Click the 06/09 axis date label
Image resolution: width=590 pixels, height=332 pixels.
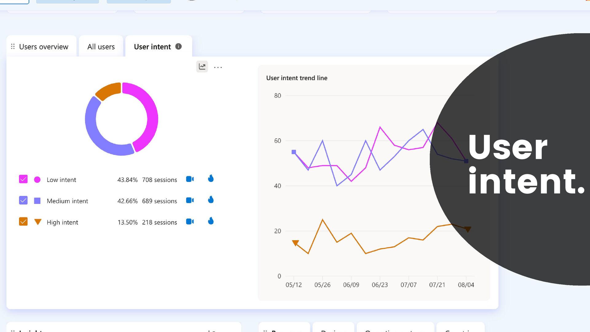point(351,285)
